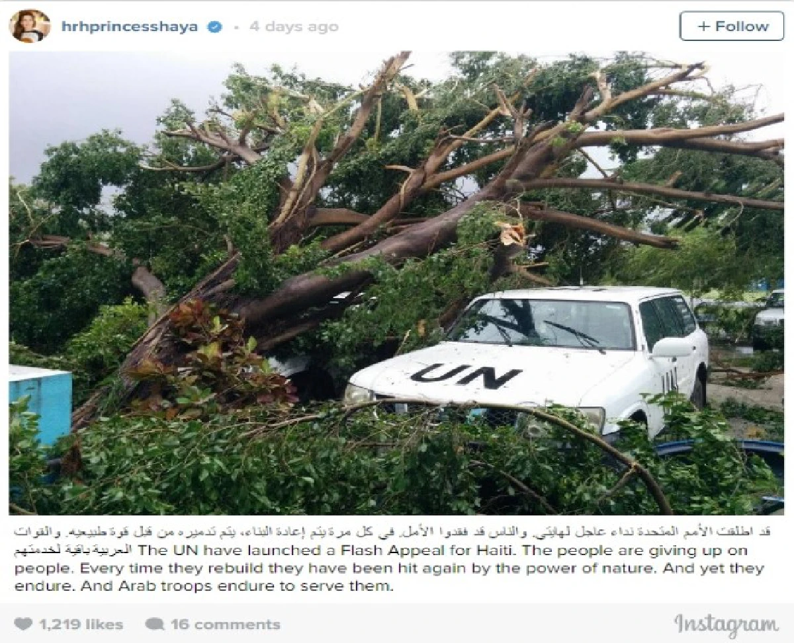Like the post with the heart icon
794x643 pixels.
[23, 624]
